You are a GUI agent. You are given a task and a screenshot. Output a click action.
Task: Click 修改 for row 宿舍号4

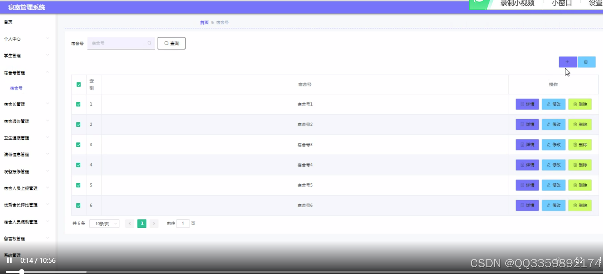[x=554, y=165]
